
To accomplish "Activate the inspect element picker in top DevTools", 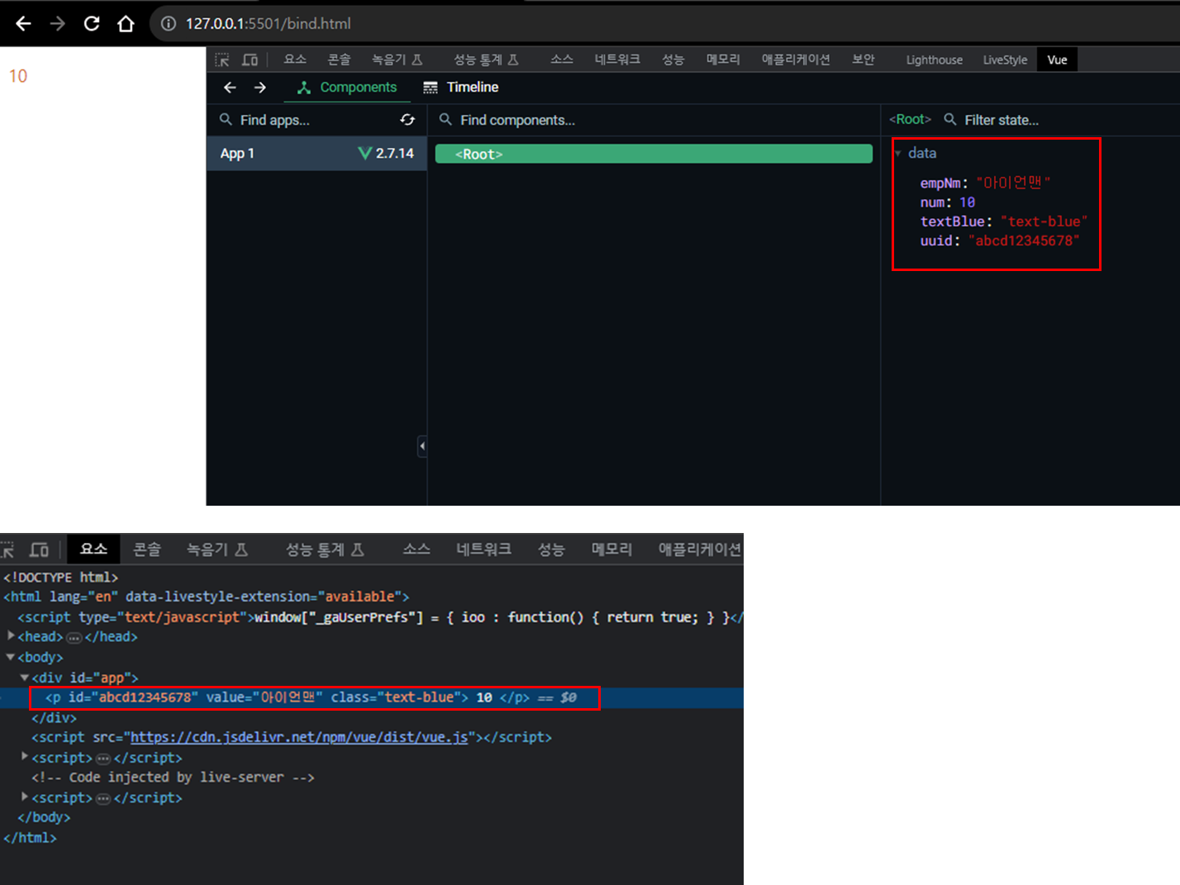I will [222, 59].
